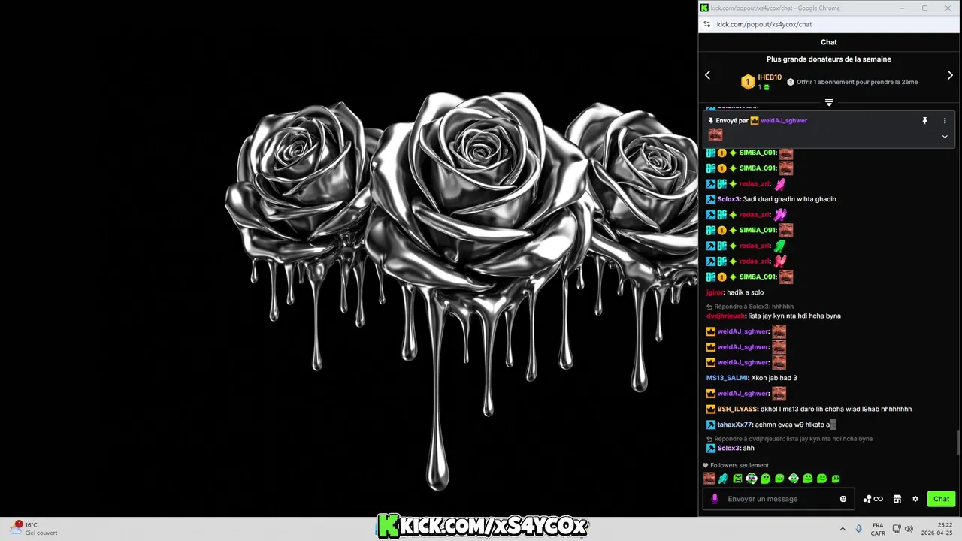Click the badge beside Solox3's '3adi drari' message
The height and width of the screenshot is (541, 962).
(711, 199)
